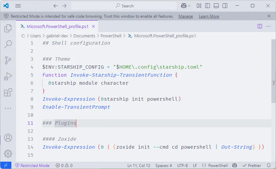Open Customize Layout in the title bar
The width and height of the screenshot is (276, 169).
pyautogui.click(x=199, y=6)
